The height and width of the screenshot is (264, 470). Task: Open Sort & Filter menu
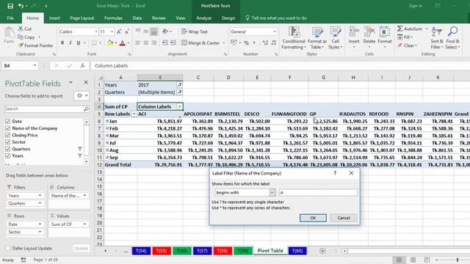(x=437, y=38)
